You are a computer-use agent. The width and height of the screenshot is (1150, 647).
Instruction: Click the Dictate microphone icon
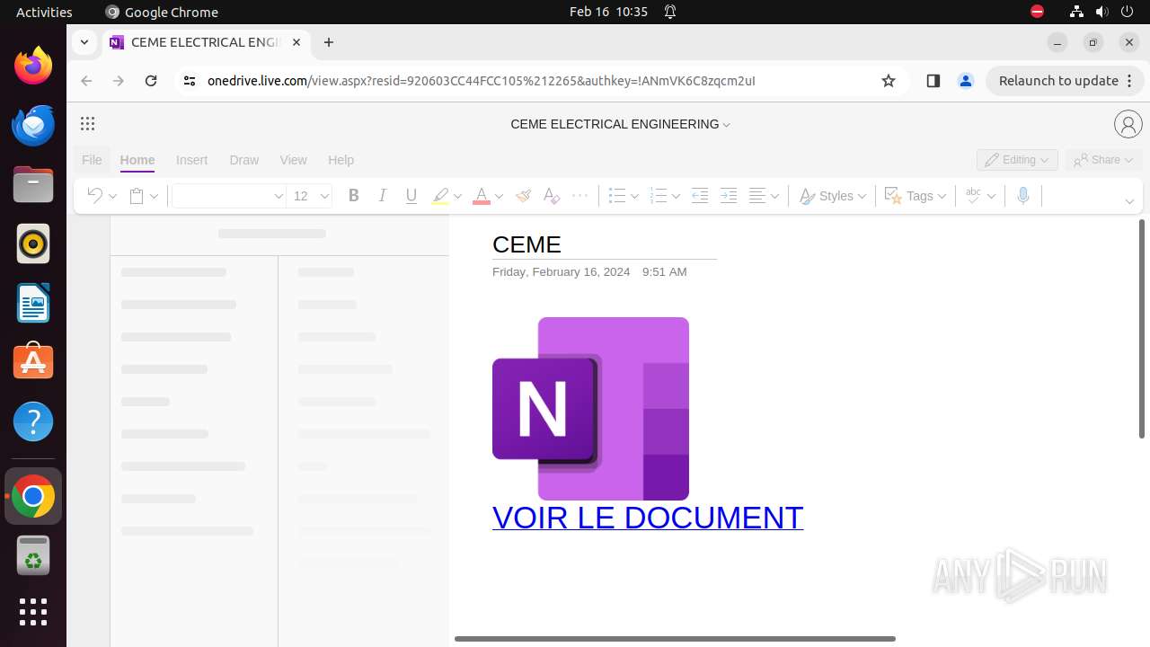[1022, 196]
